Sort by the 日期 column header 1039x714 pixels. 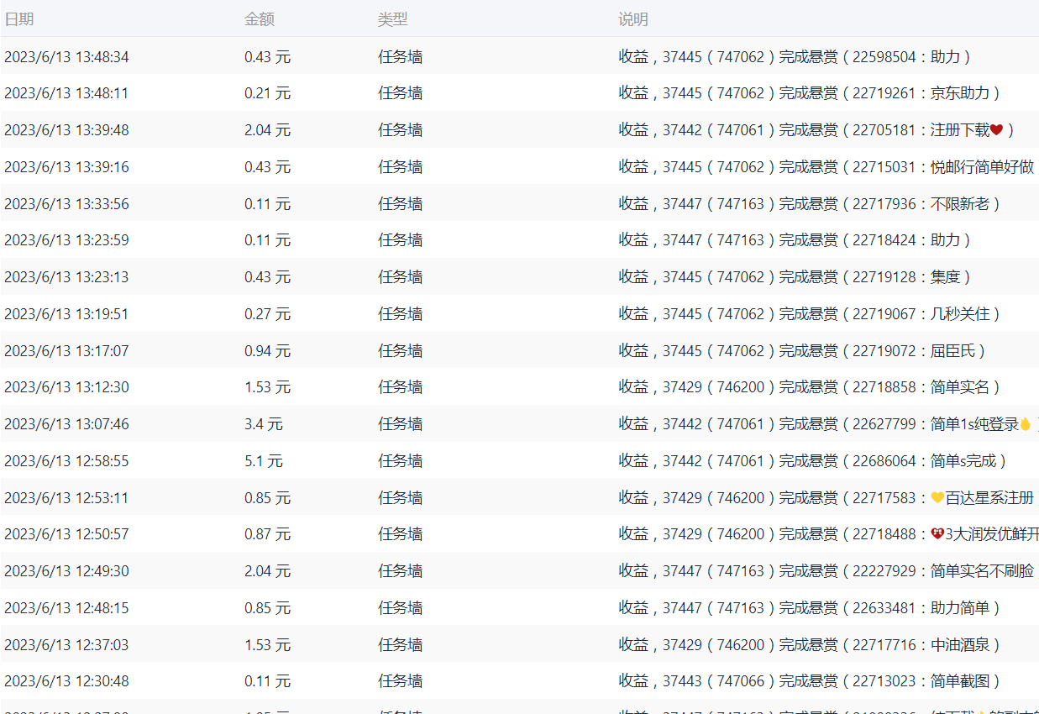[x=19, y=19]
